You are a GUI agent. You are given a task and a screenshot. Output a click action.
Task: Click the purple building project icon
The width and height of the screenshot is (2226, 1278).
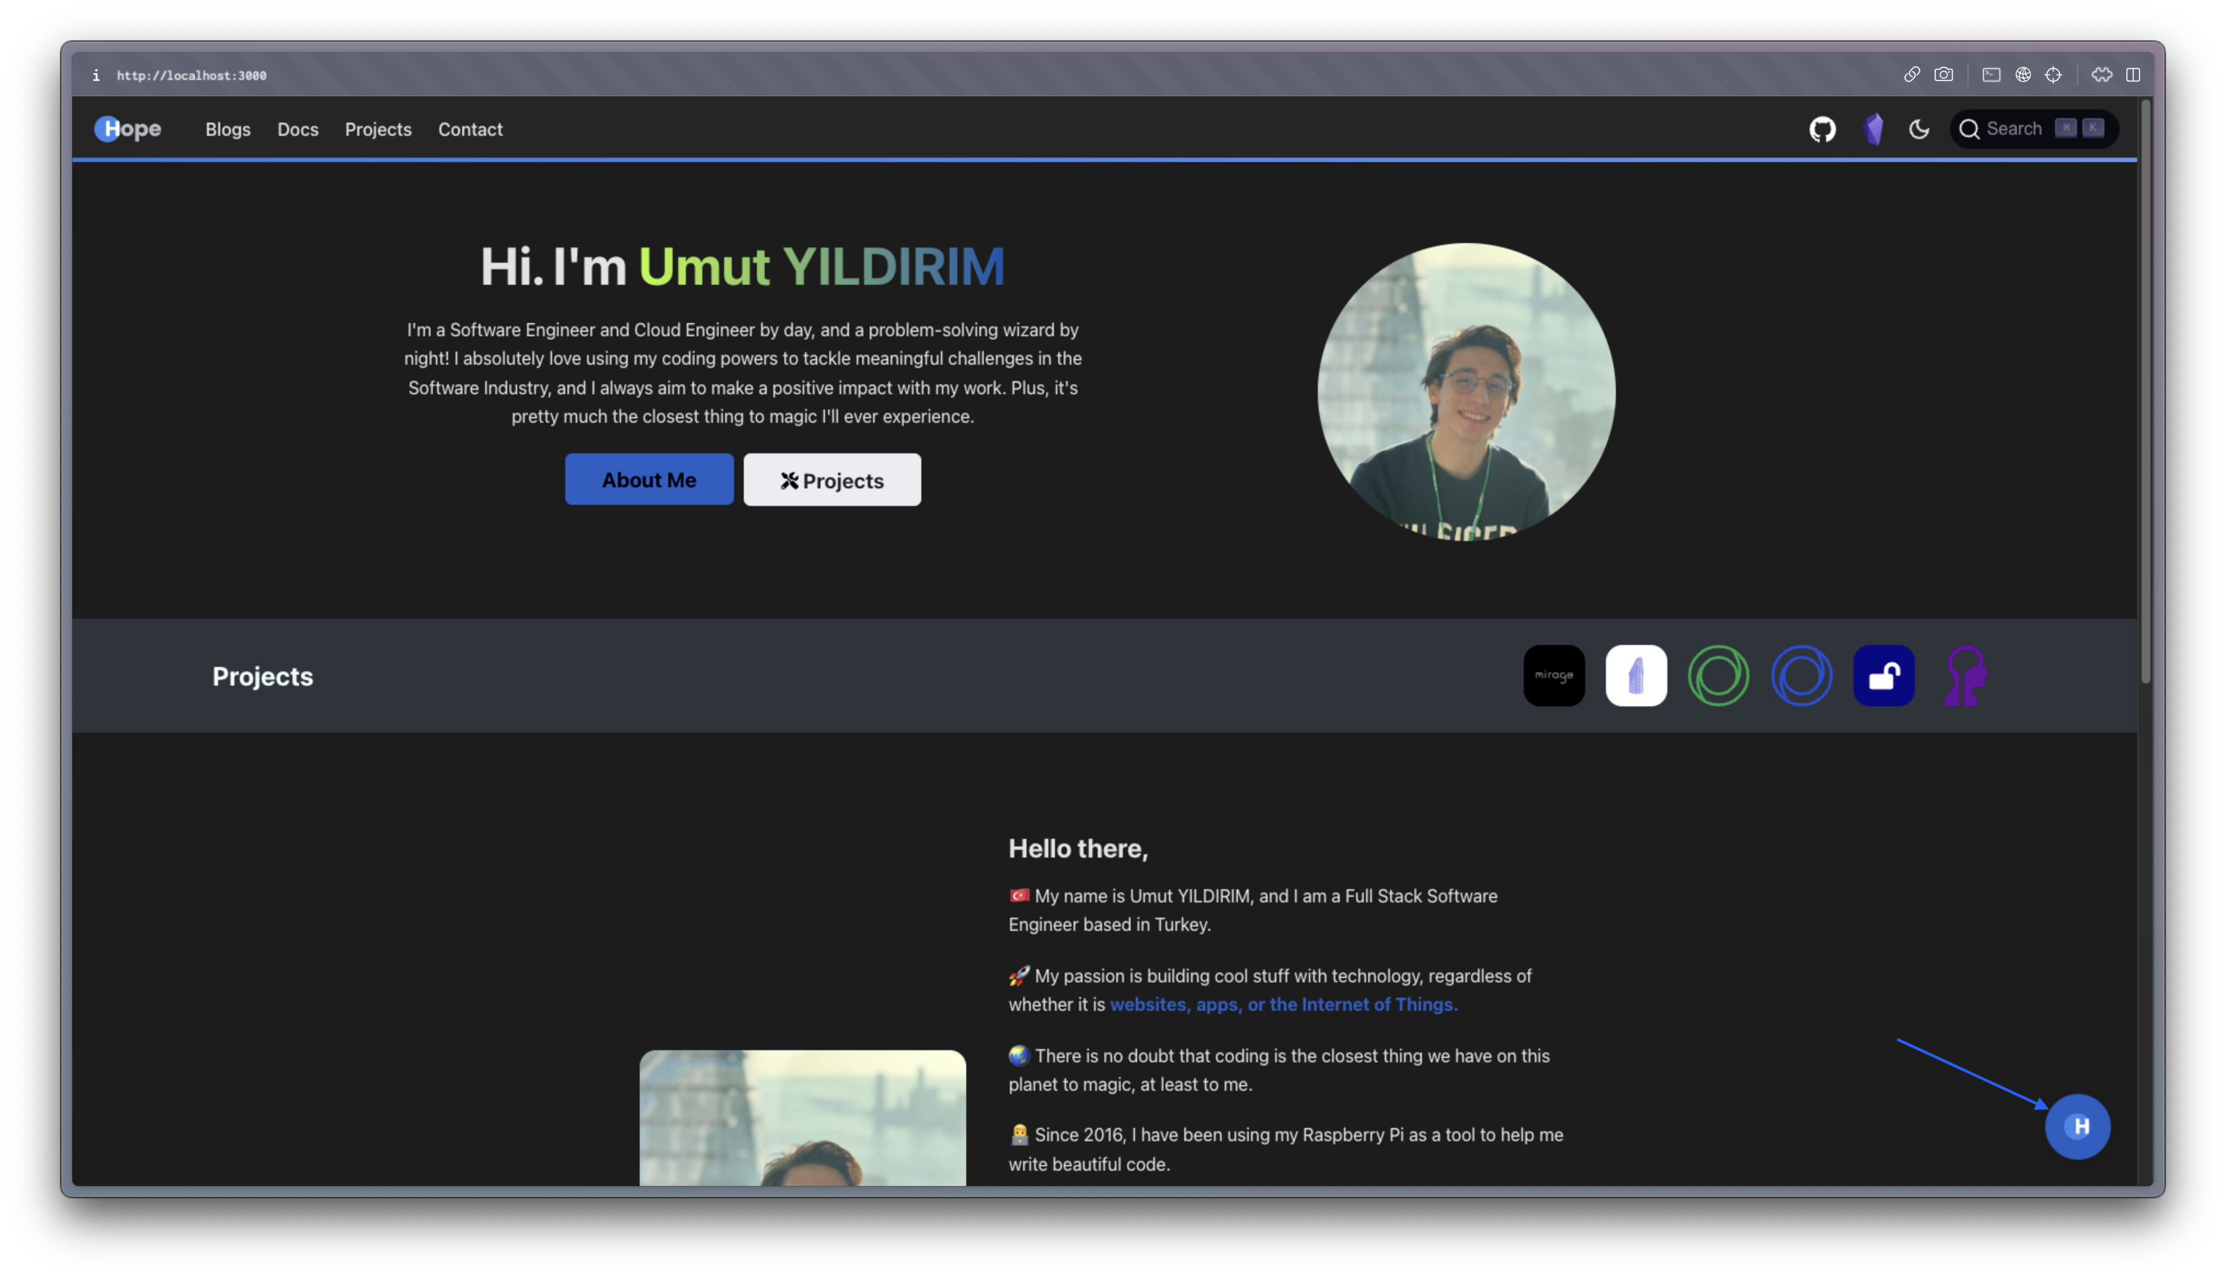(1636, 676)
